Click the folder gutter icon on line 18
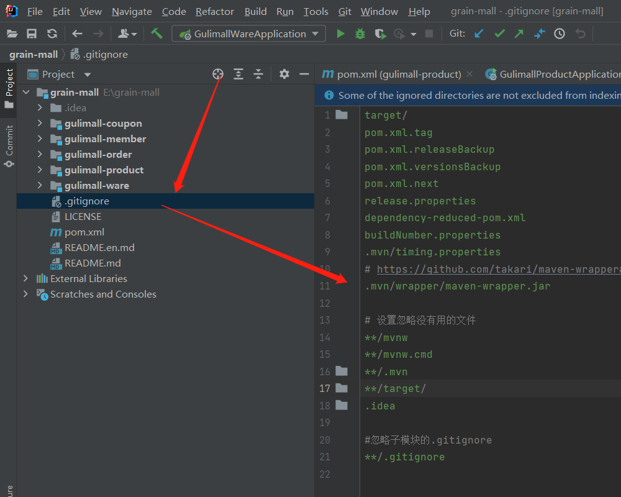Viewport: 621px width, 497px height. tap(342, 406)
